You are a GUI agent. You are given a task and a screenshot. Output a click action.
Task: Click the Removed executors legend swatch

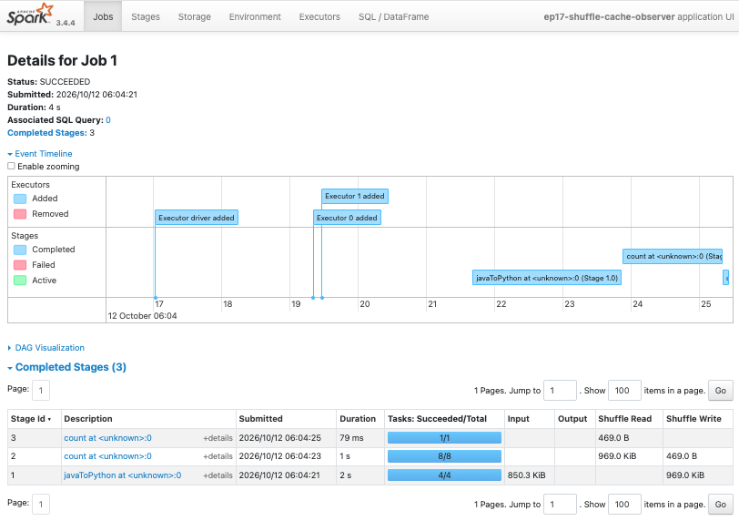pos(20,214)
